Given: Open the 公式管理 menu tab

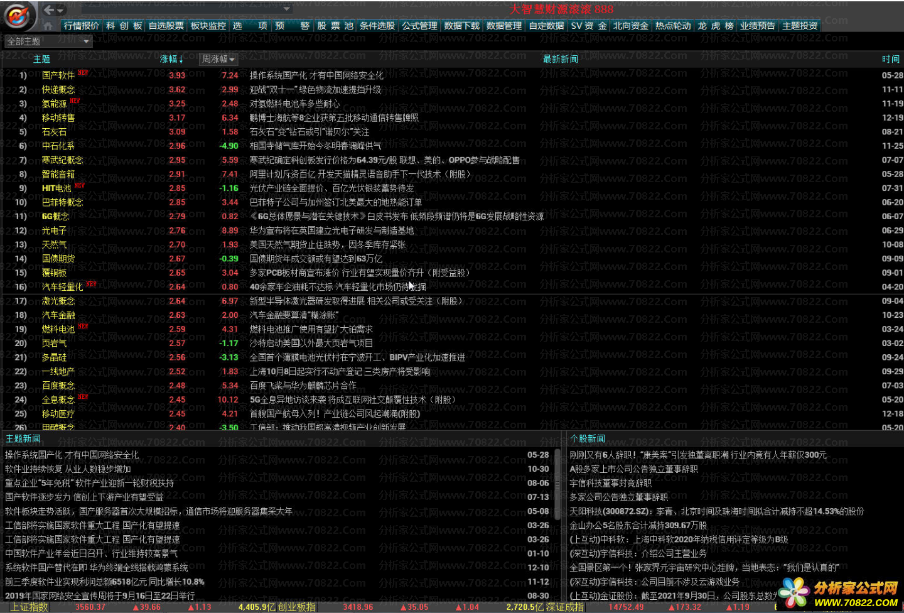Looking at the screenshot, I should click(419, 26).
